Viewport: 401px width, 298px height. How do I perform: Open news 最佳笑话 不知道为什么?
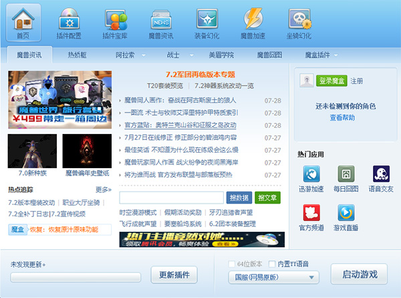coord(181,149)
